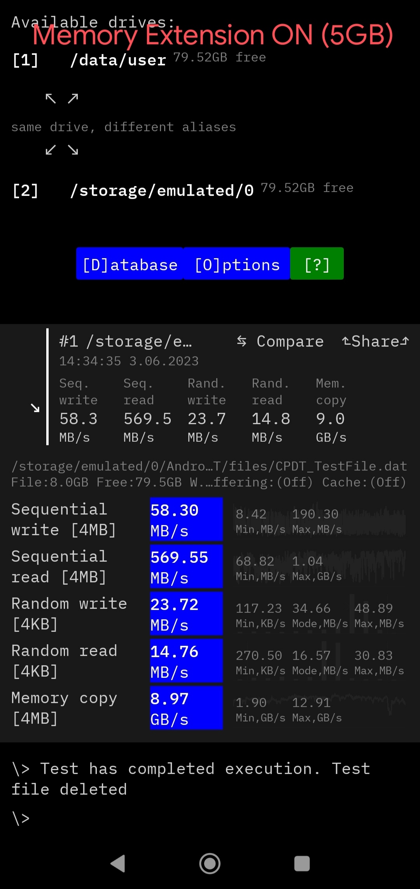The image size is (420, 889).
Task: Open result #1 /storage/e… header
Action: tap(126, 342)
